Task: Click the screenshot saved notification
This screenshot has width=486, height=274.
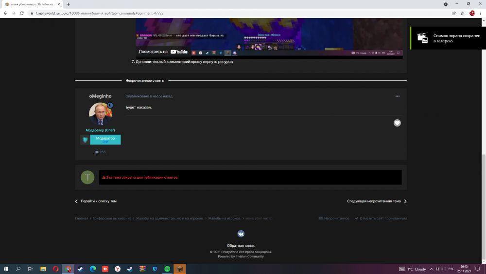Action: coord(448,38)
